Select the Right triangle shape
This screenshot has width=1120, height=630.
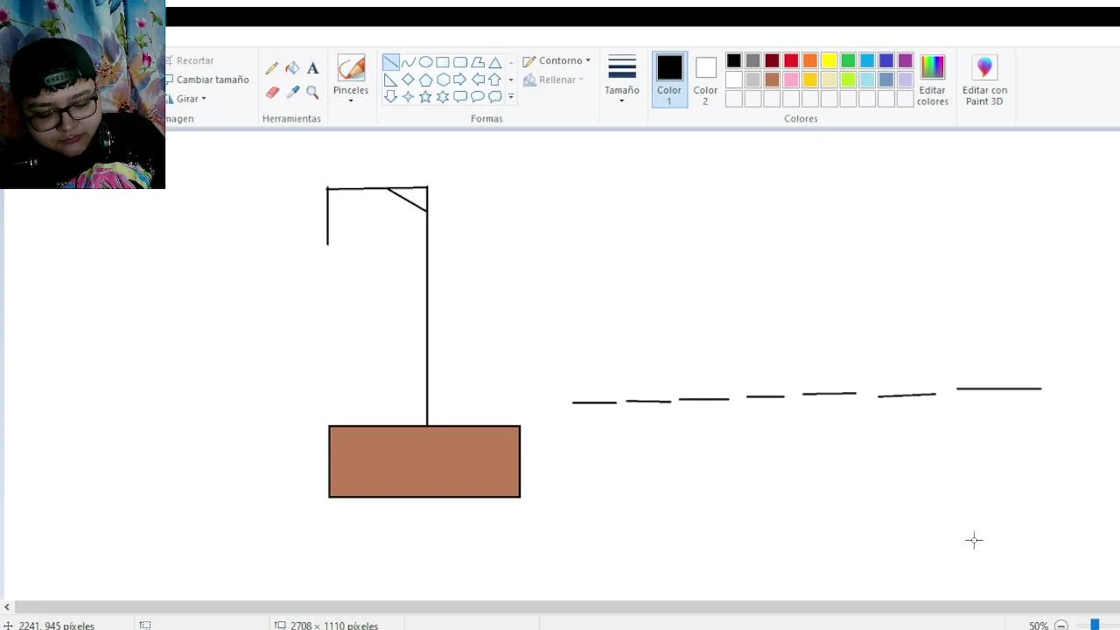pyautogui.click(x=390, y=80)
